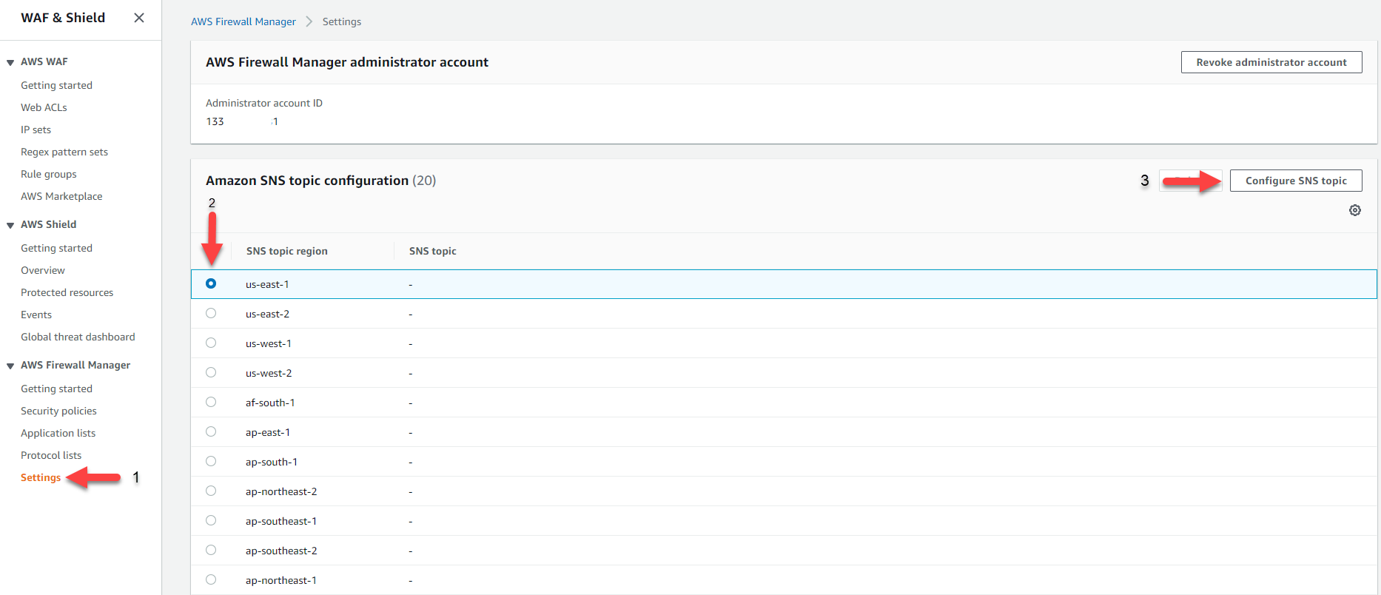Open Application lists

58,433
